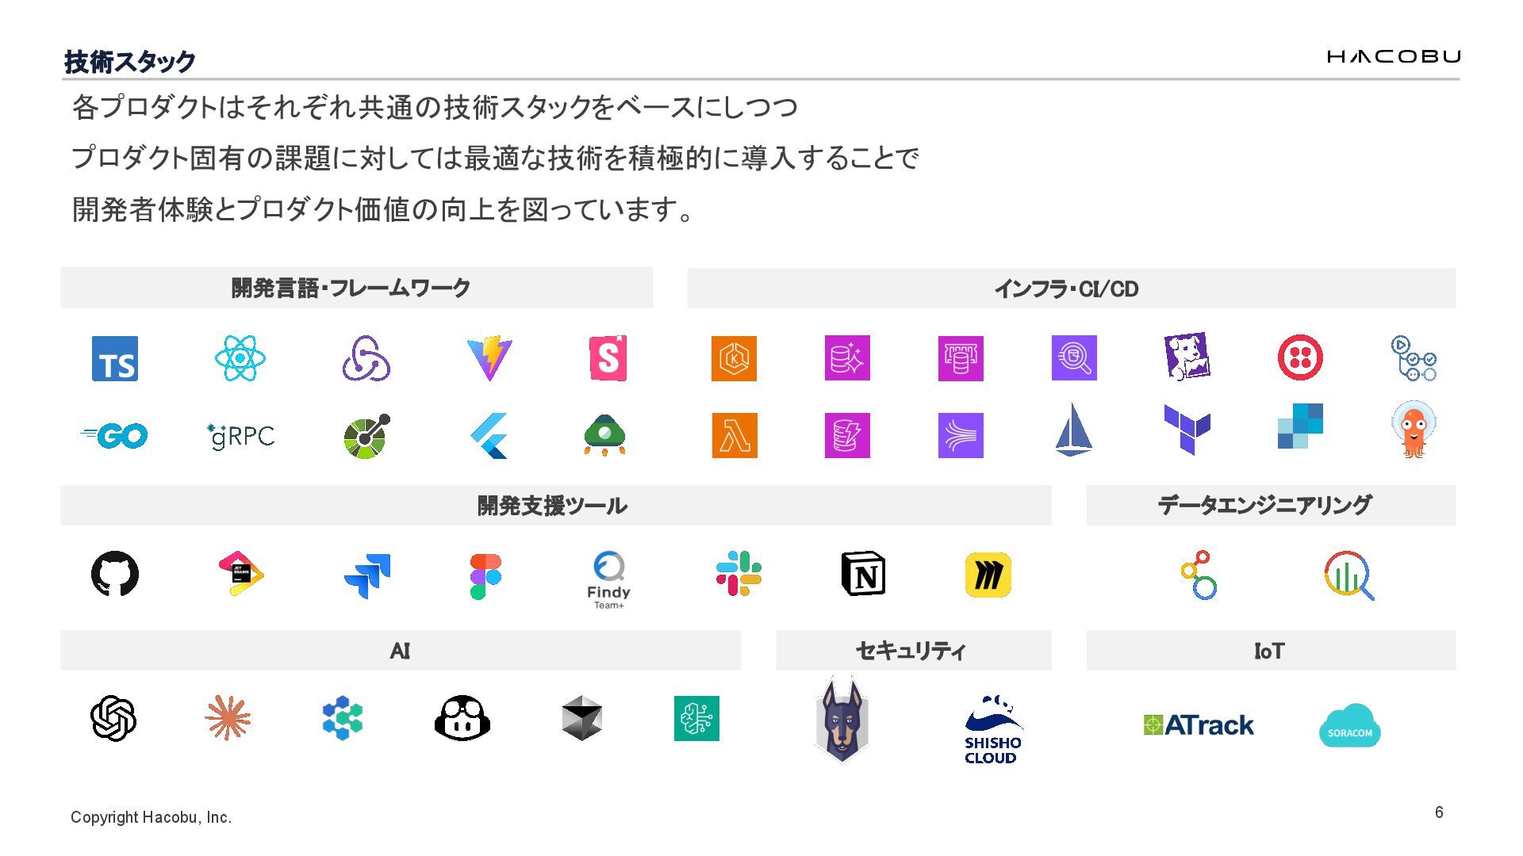
Task: Select the Go language logo
Action: pos(115,435)
